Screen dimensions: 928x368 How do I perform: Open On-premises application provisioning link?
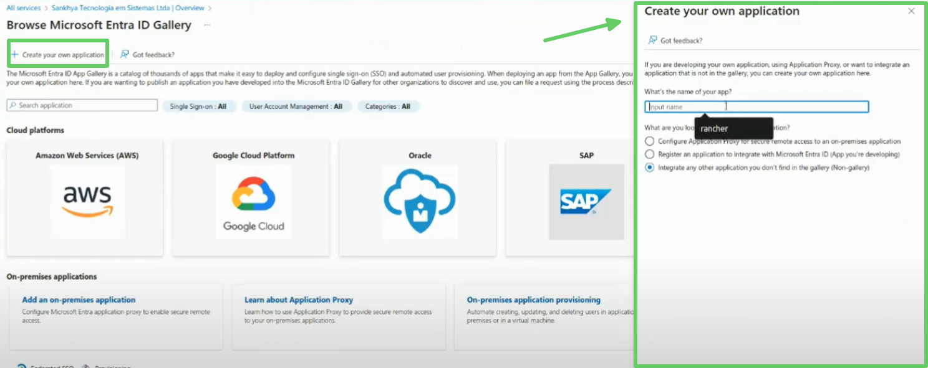coord(534,300)
